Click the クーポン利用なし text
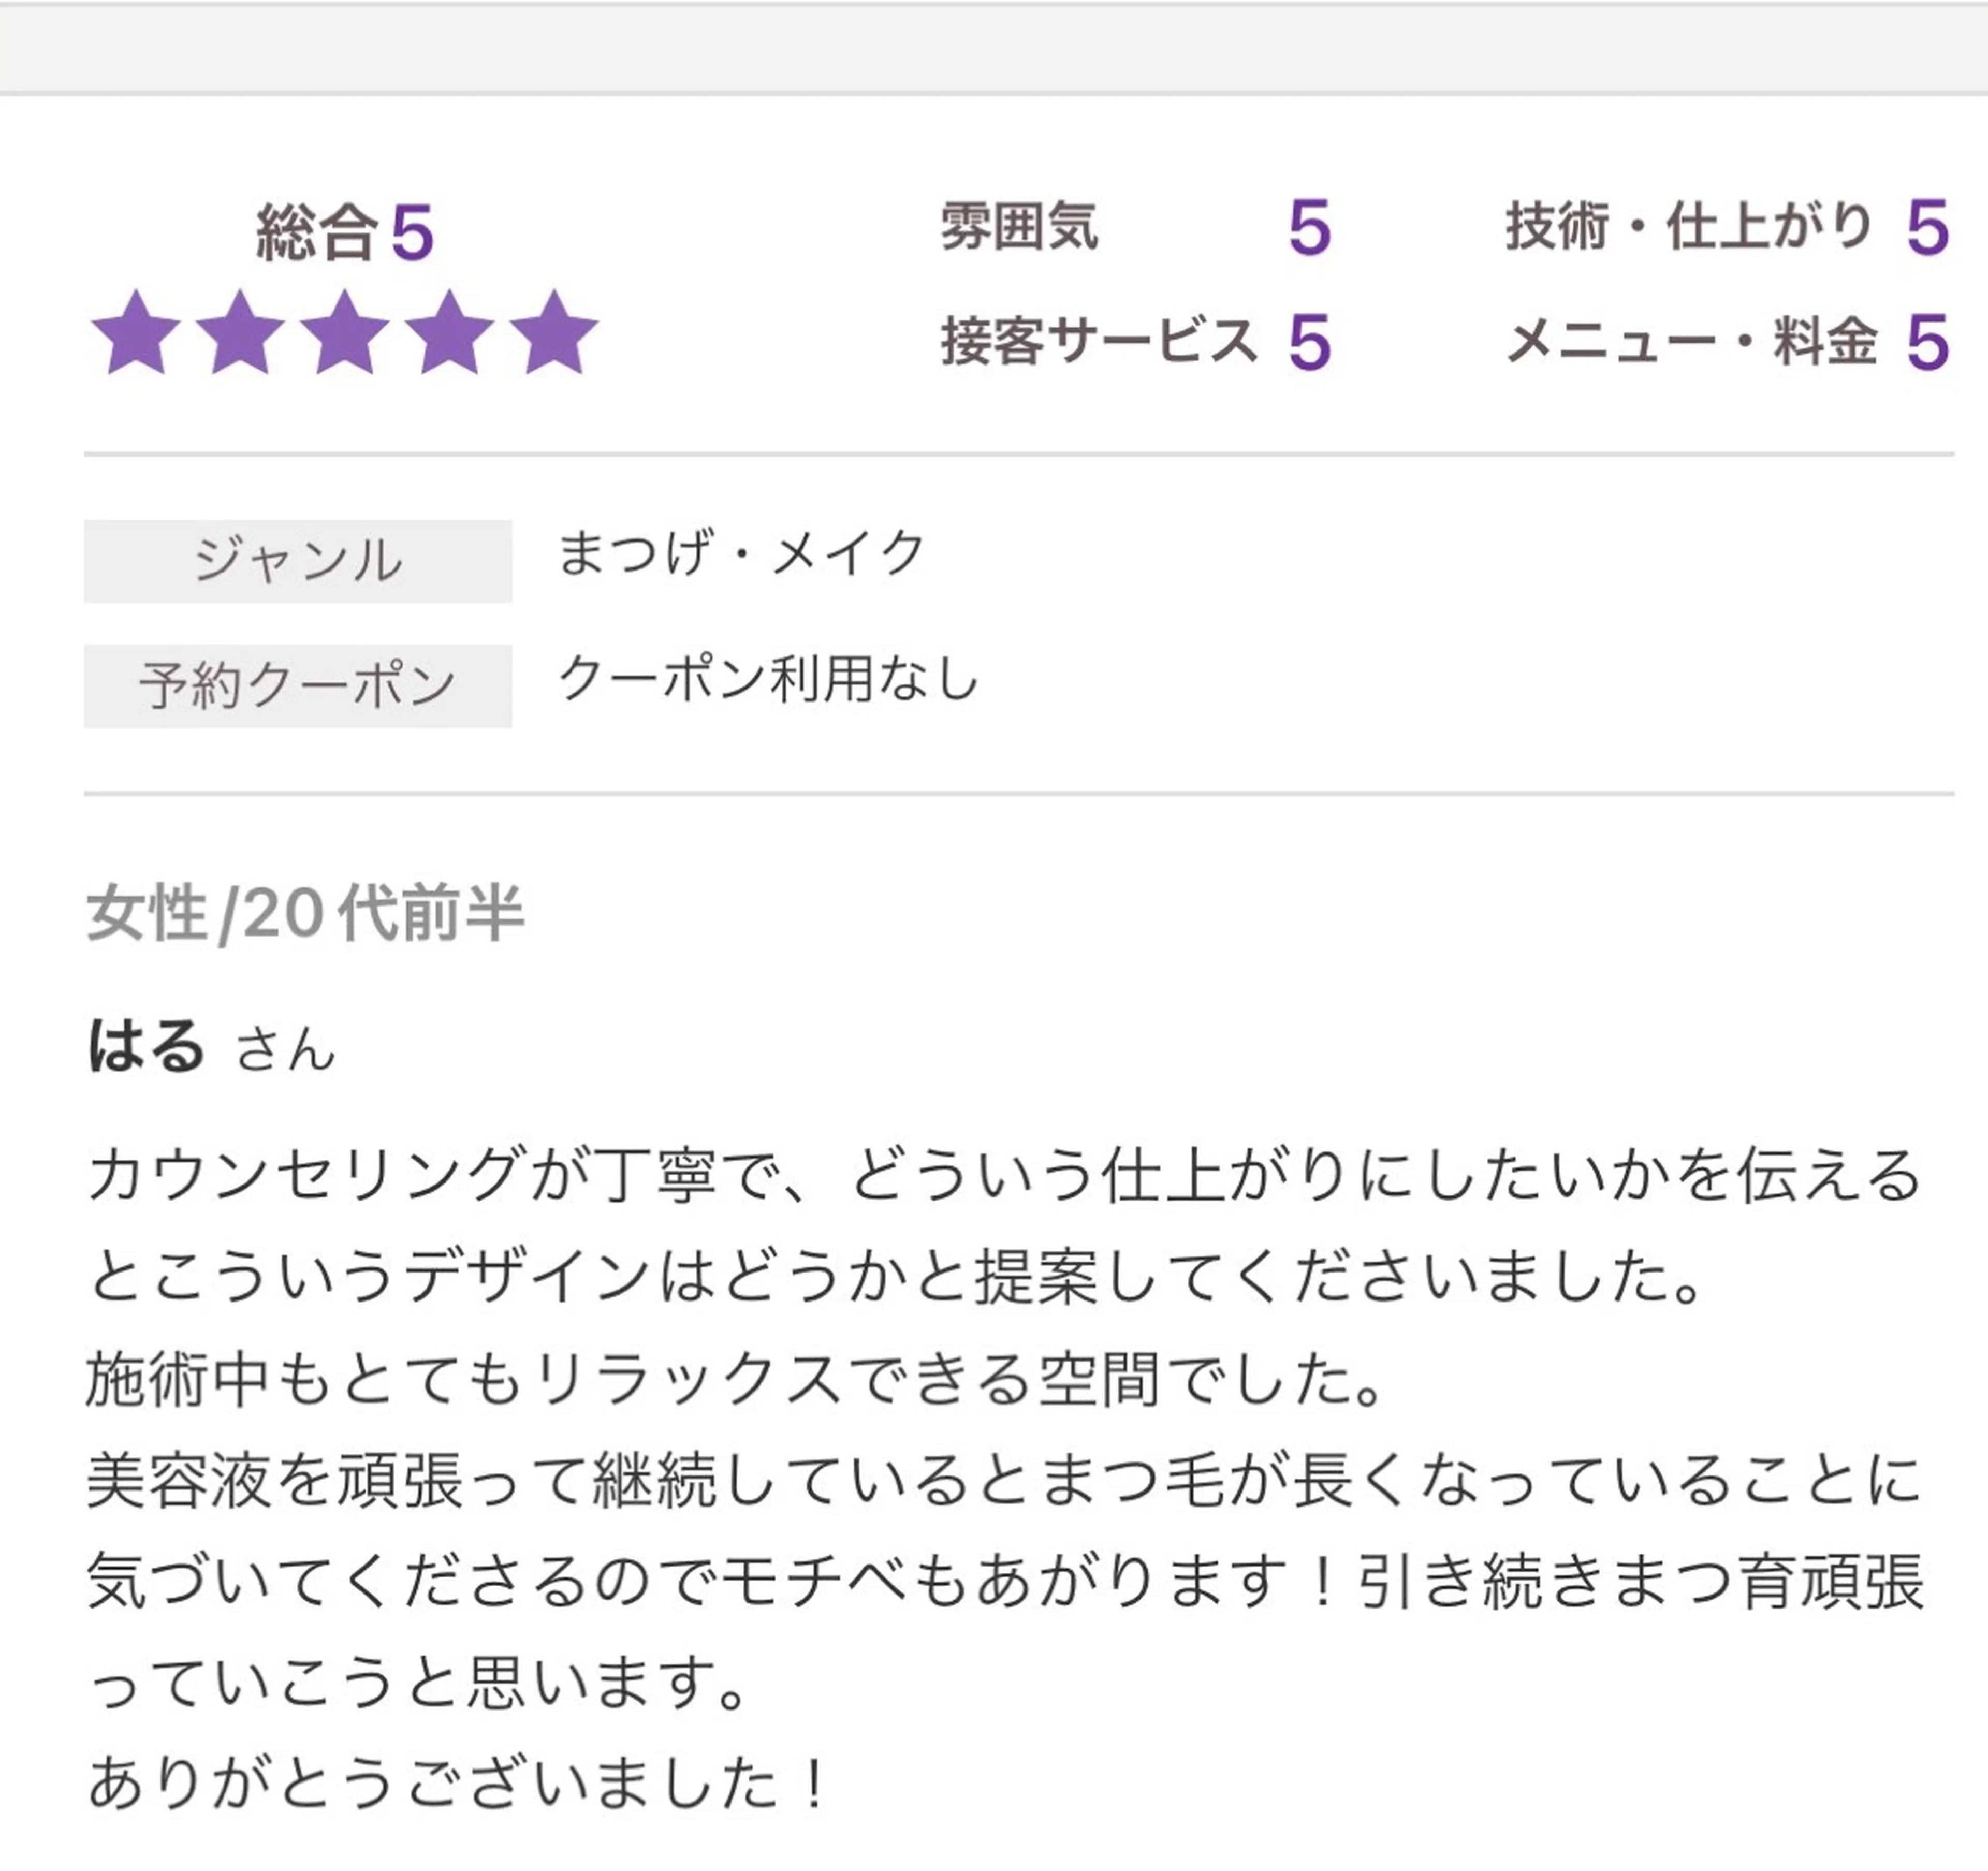The image size is (1988, 1871). pyautogui.click(x=768, y=679)
